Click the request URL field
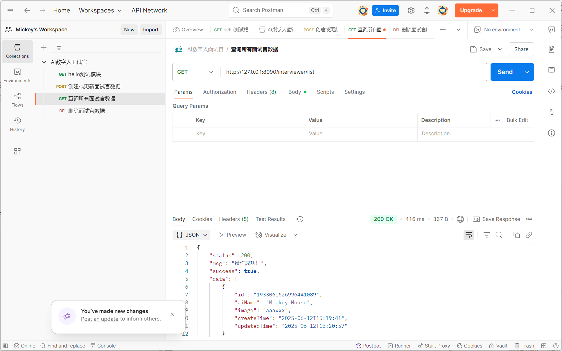This screenshot has width=562, height=351. [349, 72]
